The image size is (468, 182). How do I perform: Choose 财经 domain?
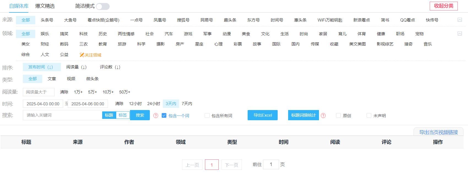[45, 44]
